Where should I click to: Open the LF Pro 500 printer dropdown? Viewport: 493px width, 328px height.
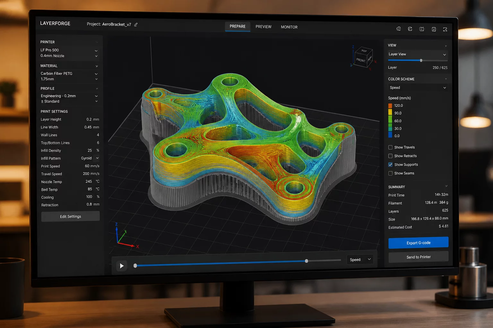69,50
